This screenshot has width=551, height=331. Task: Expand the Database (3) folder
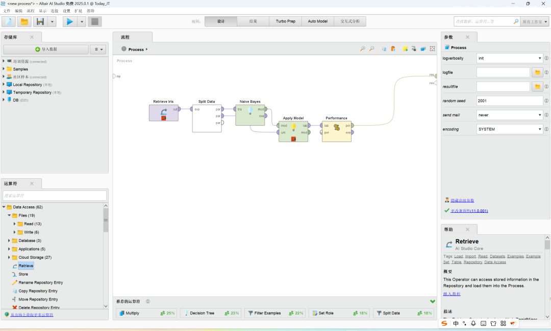pyautogui.click(x=9, y=240)
